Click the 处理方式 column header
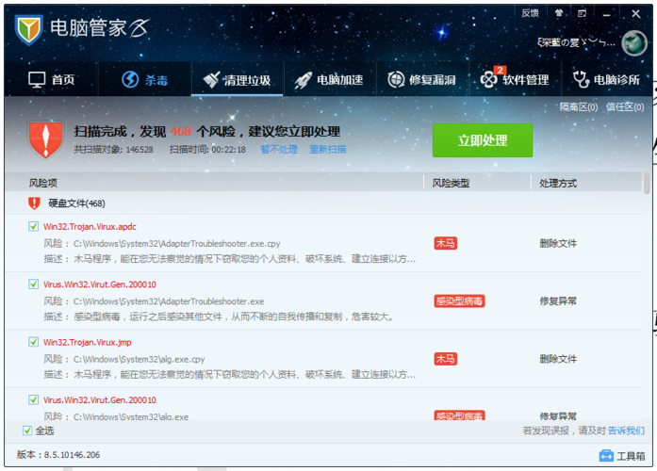This screenshot has width=657, height=471. pos(558,183)
